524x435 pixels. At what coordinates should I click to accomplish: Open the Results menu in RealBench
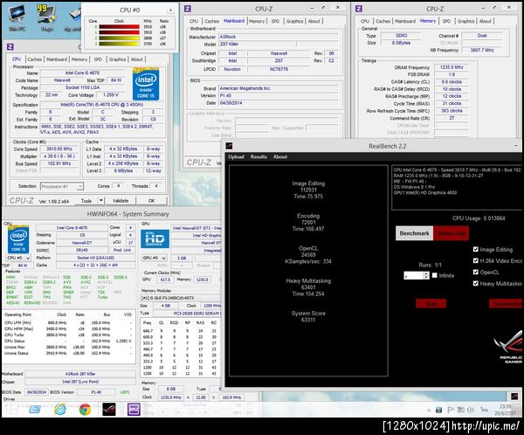pyautogui.click(x=259, y=157)
